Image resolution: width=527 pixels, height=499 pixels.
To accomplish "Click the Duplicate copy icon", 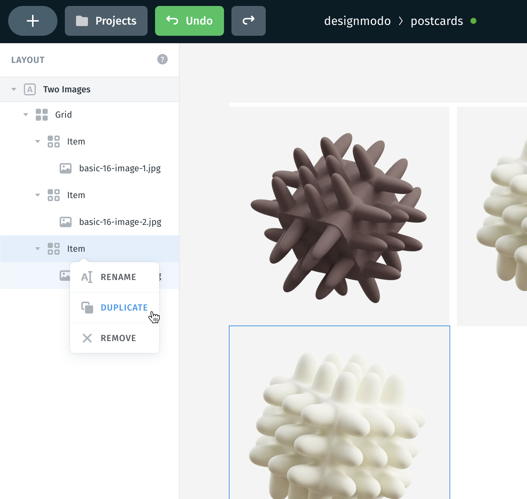I will point(87,308).
